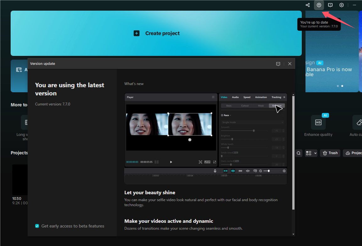Click the share icon in the title bar

coord(307,5)
